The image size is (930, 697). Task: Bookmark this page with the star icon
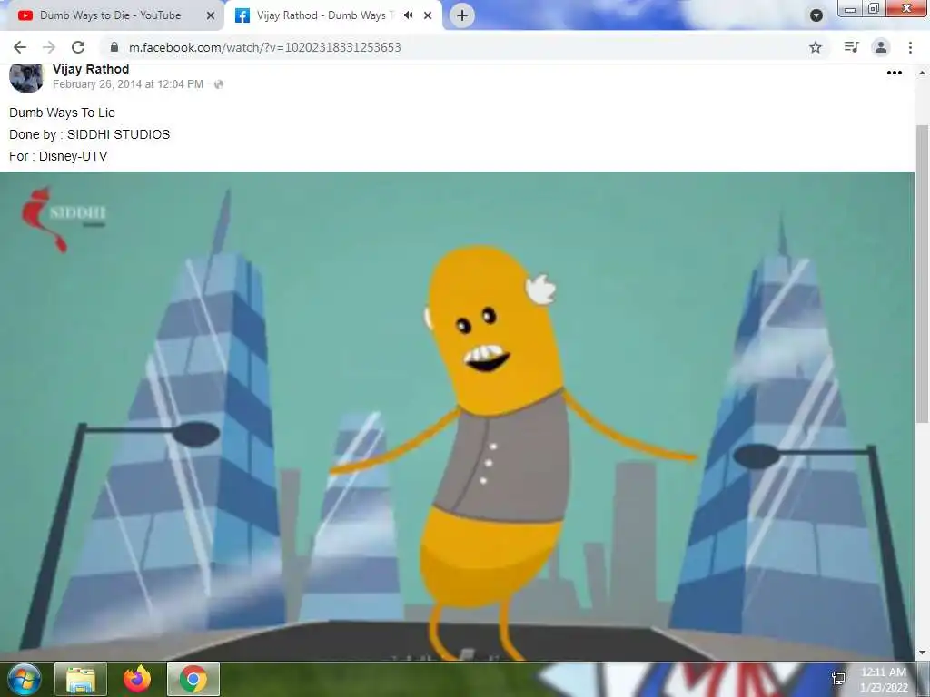(x=816, y=47)
